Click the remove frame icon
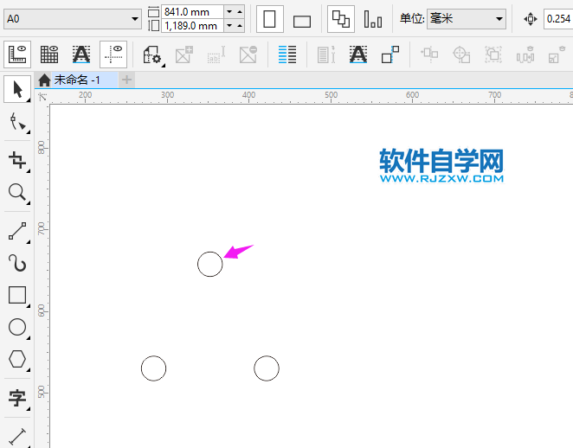573x448 pixels. pyautogui.click(x=248, y=54)
